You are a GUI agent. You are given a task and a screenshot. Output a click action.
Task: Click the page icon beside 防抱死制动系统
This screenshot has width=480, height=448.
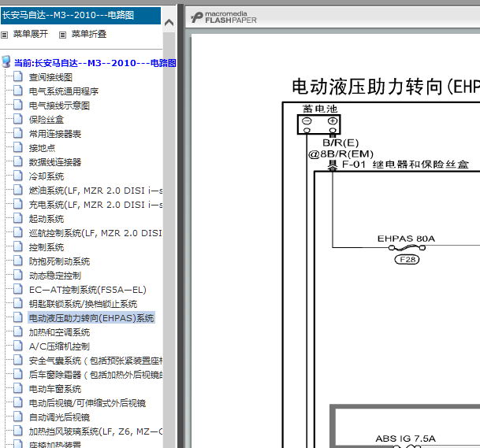click(18, 261)
